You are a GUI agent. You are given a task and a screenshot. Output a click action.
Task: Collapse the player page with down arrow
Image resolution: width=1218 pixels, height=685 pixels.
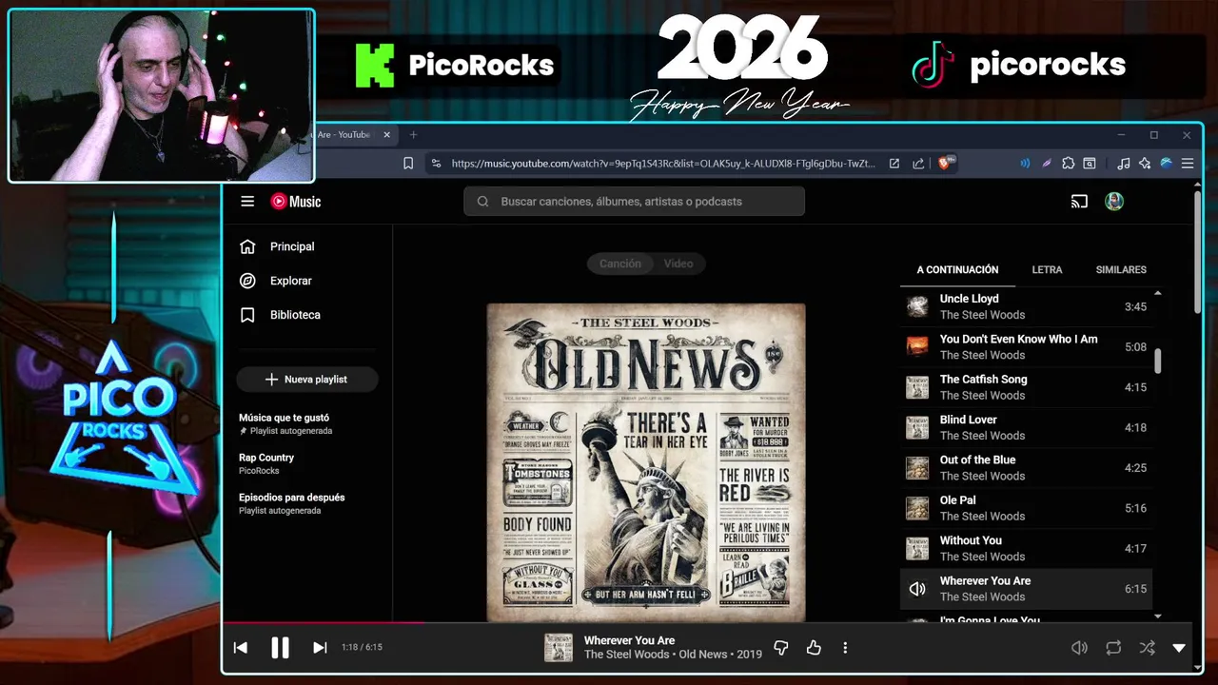1179,648
